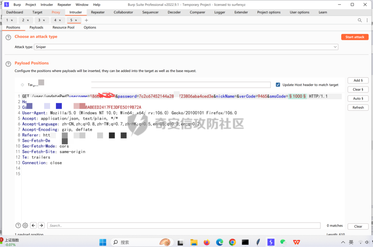Switch to the Extender tab
The height and width of the screenshot is (247, 373).
[x=241, y=12]
